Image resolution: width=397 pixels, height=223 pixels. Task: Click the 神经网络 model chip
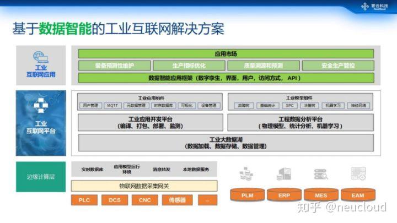coord(358,106)
